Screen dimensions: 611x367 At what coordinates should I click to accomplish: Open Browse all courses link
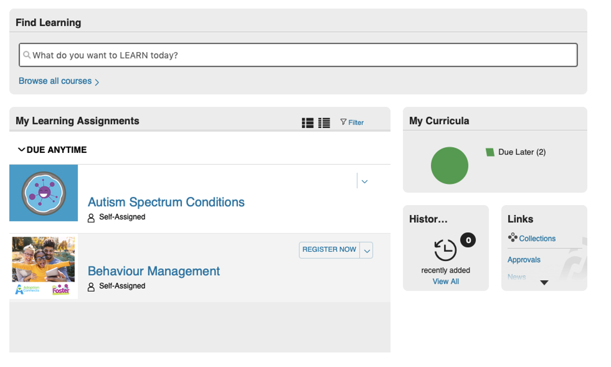55,81
